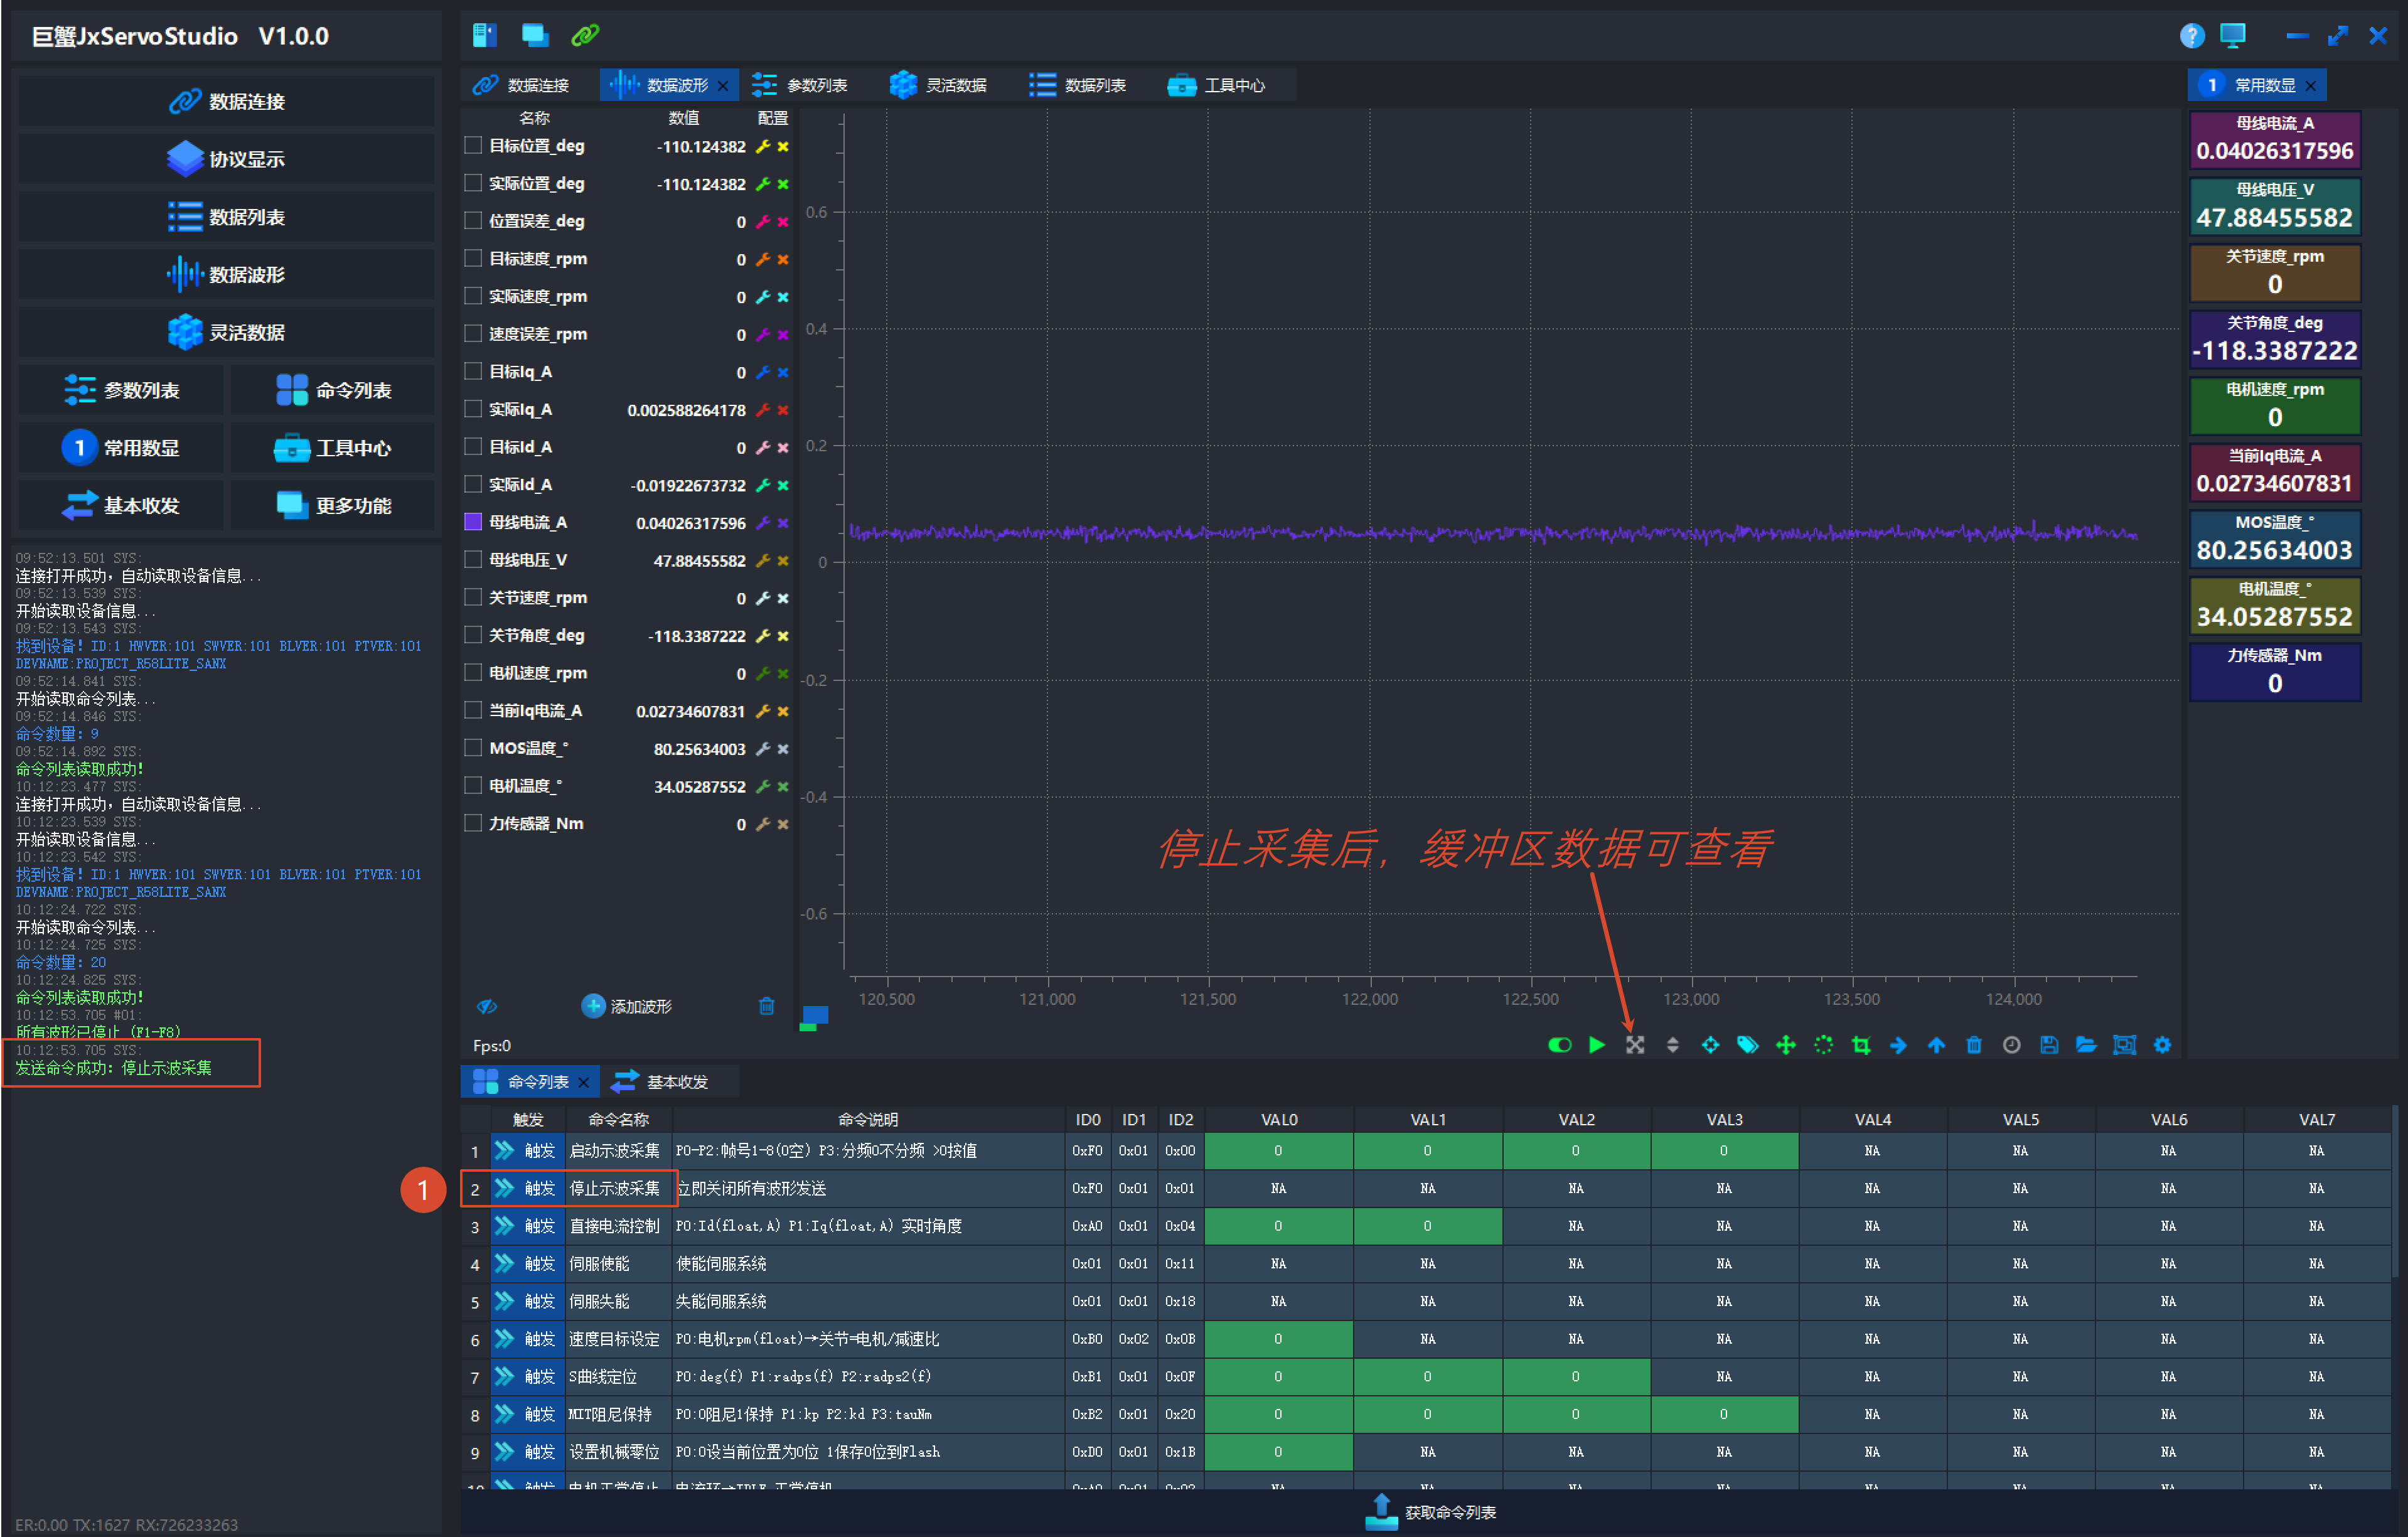Uncheck the 母线电流_A checkbox
The height and width of the screenshot is (1537, 2408).
point(473,522)
